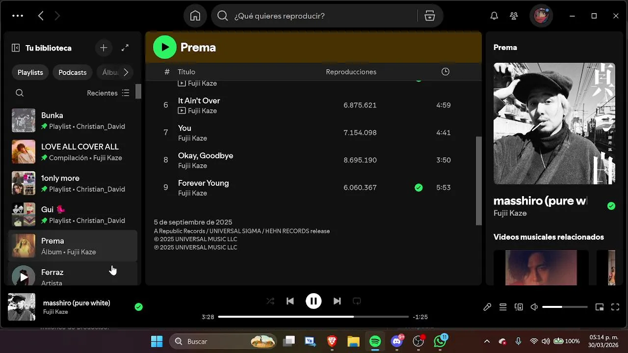Play the Prema album with green button

[165, 47]
